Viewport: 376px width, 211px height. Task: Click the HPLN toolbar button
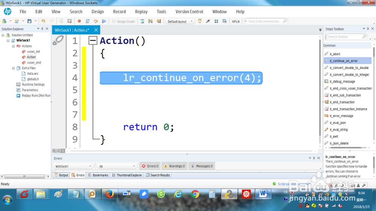236,21
